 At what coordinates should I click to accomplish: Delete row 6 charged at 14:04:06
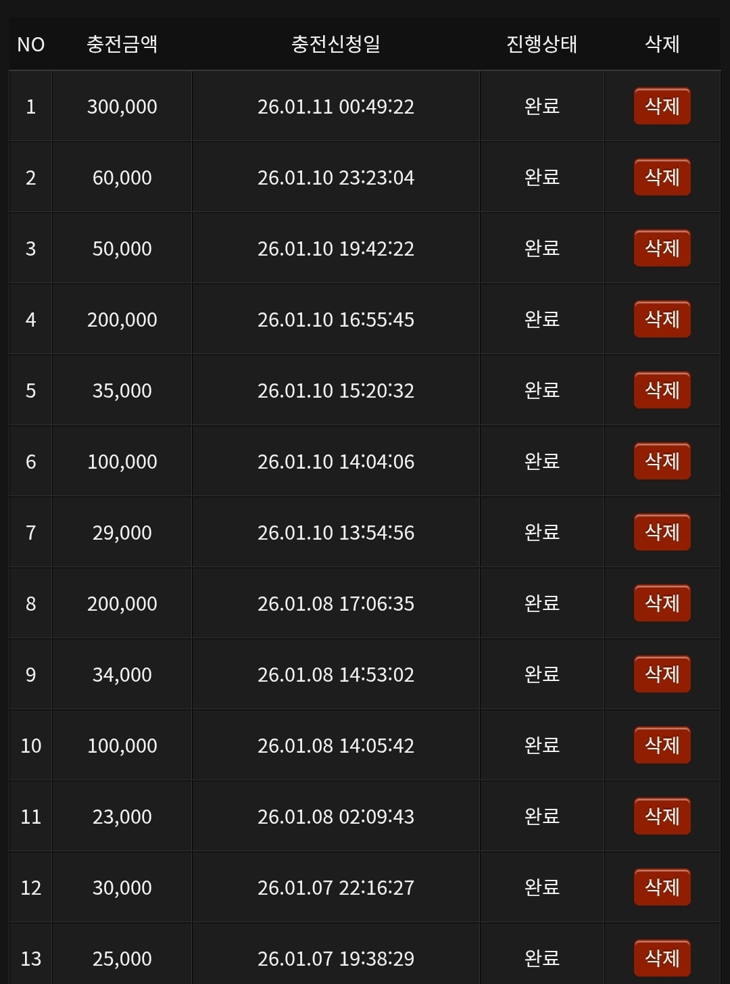click(662, 461)
